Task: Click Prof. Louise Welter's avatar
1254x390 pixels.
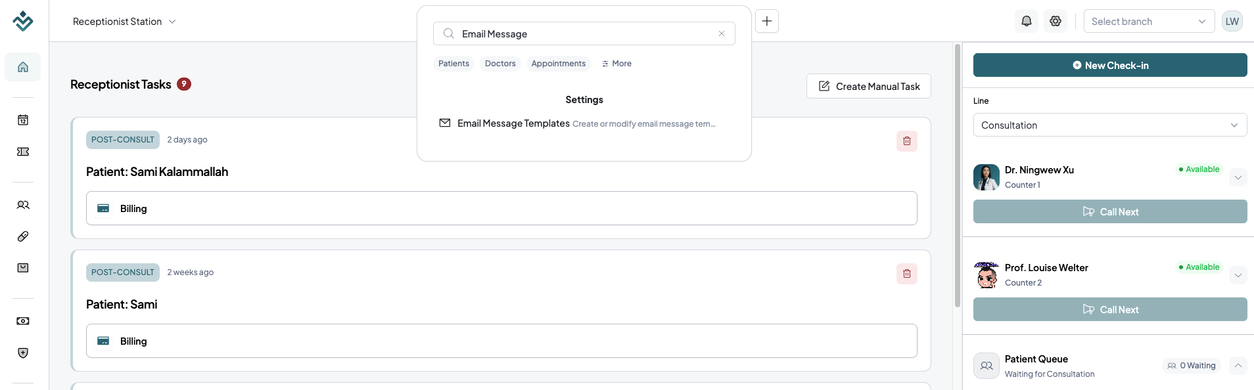Action: click(x=987, y=275)
